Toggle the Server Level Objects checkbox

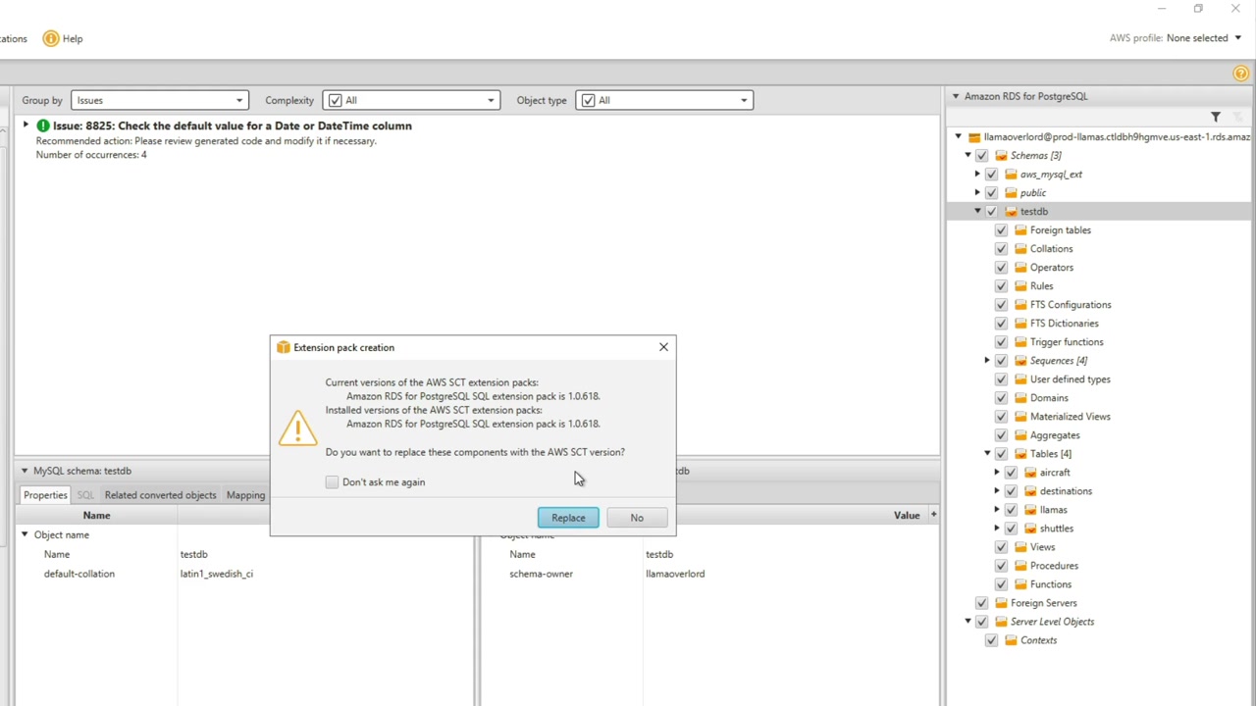click(x=981, y=622)
